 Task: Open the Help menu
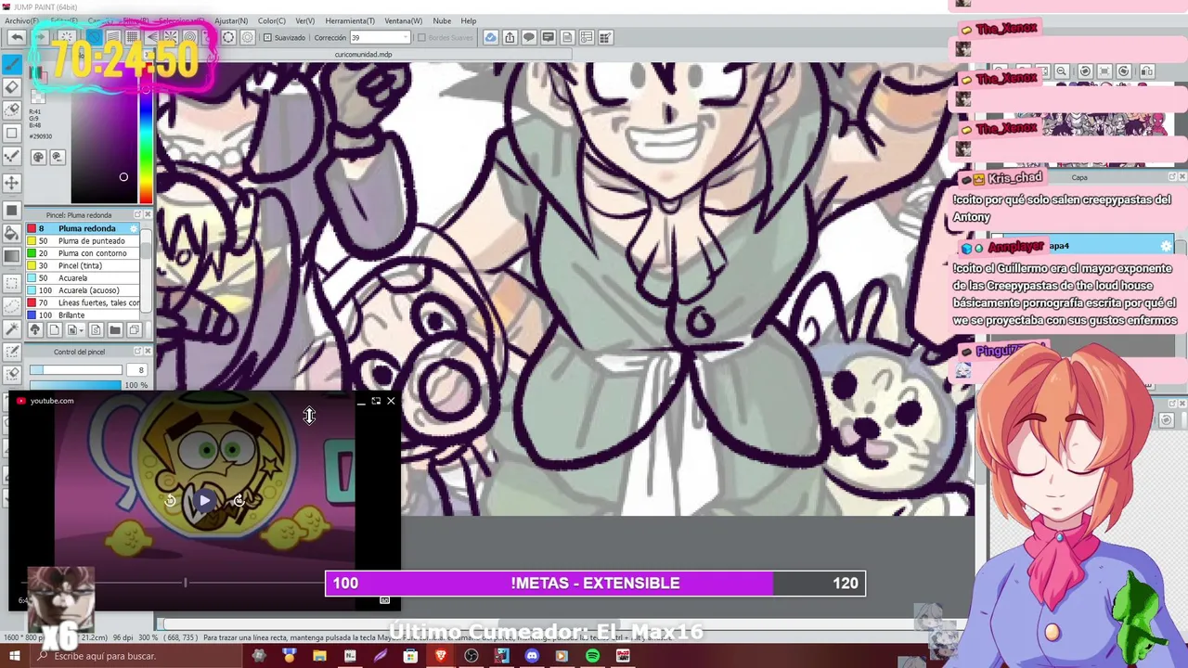point(469,20)
